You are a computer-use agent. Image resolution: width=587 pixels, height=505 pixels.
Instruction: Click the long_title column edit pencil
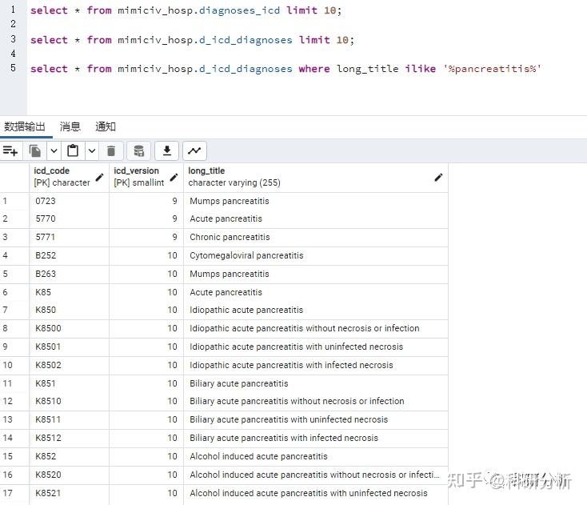tap(438, 177)
